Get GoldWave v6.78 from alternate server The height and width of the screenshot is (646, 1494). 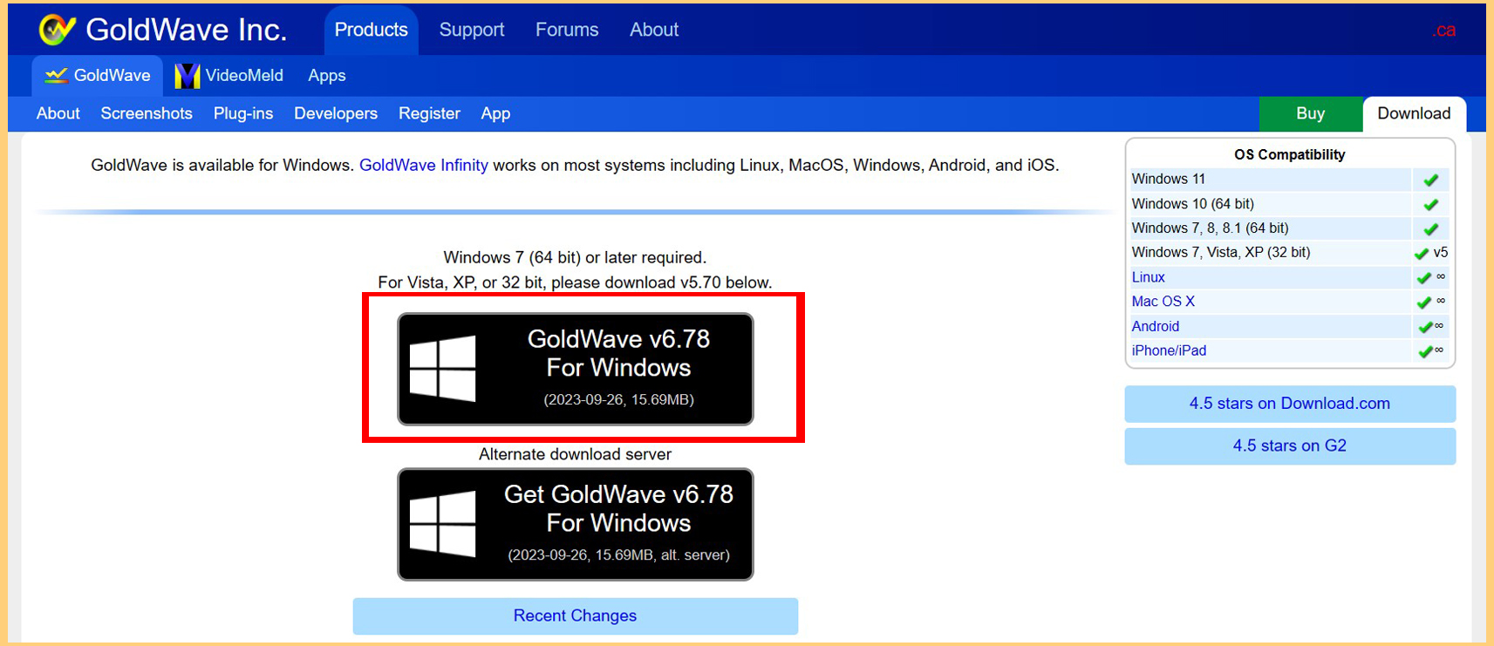tap(576, 524)
